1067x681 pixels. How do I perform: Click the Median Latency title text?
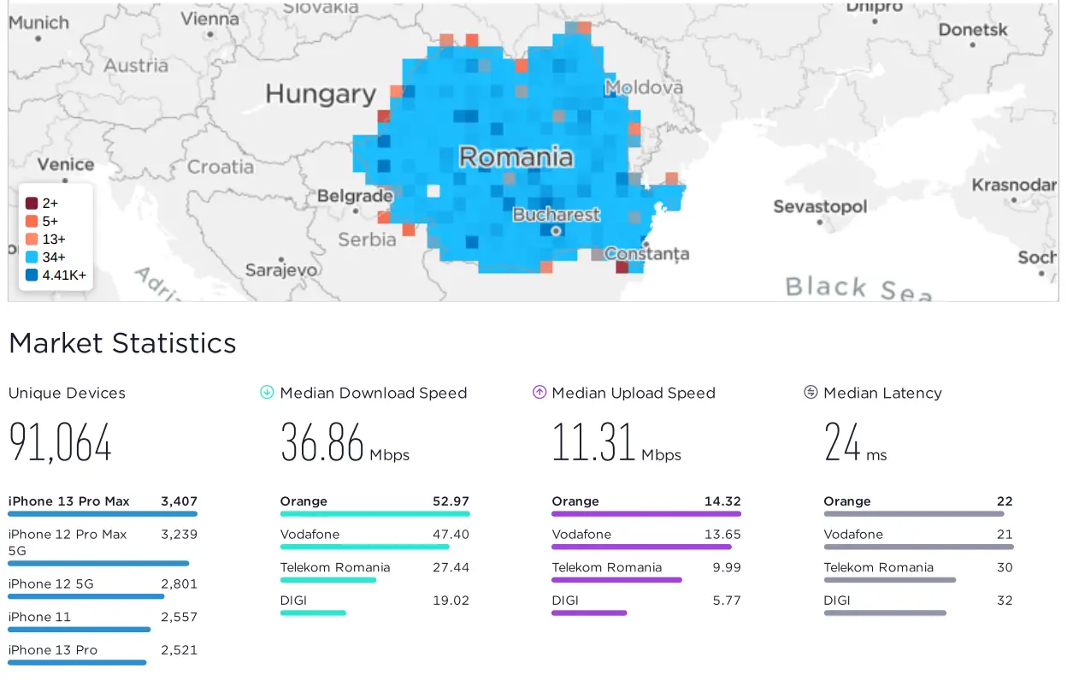(x=883, y=394)
